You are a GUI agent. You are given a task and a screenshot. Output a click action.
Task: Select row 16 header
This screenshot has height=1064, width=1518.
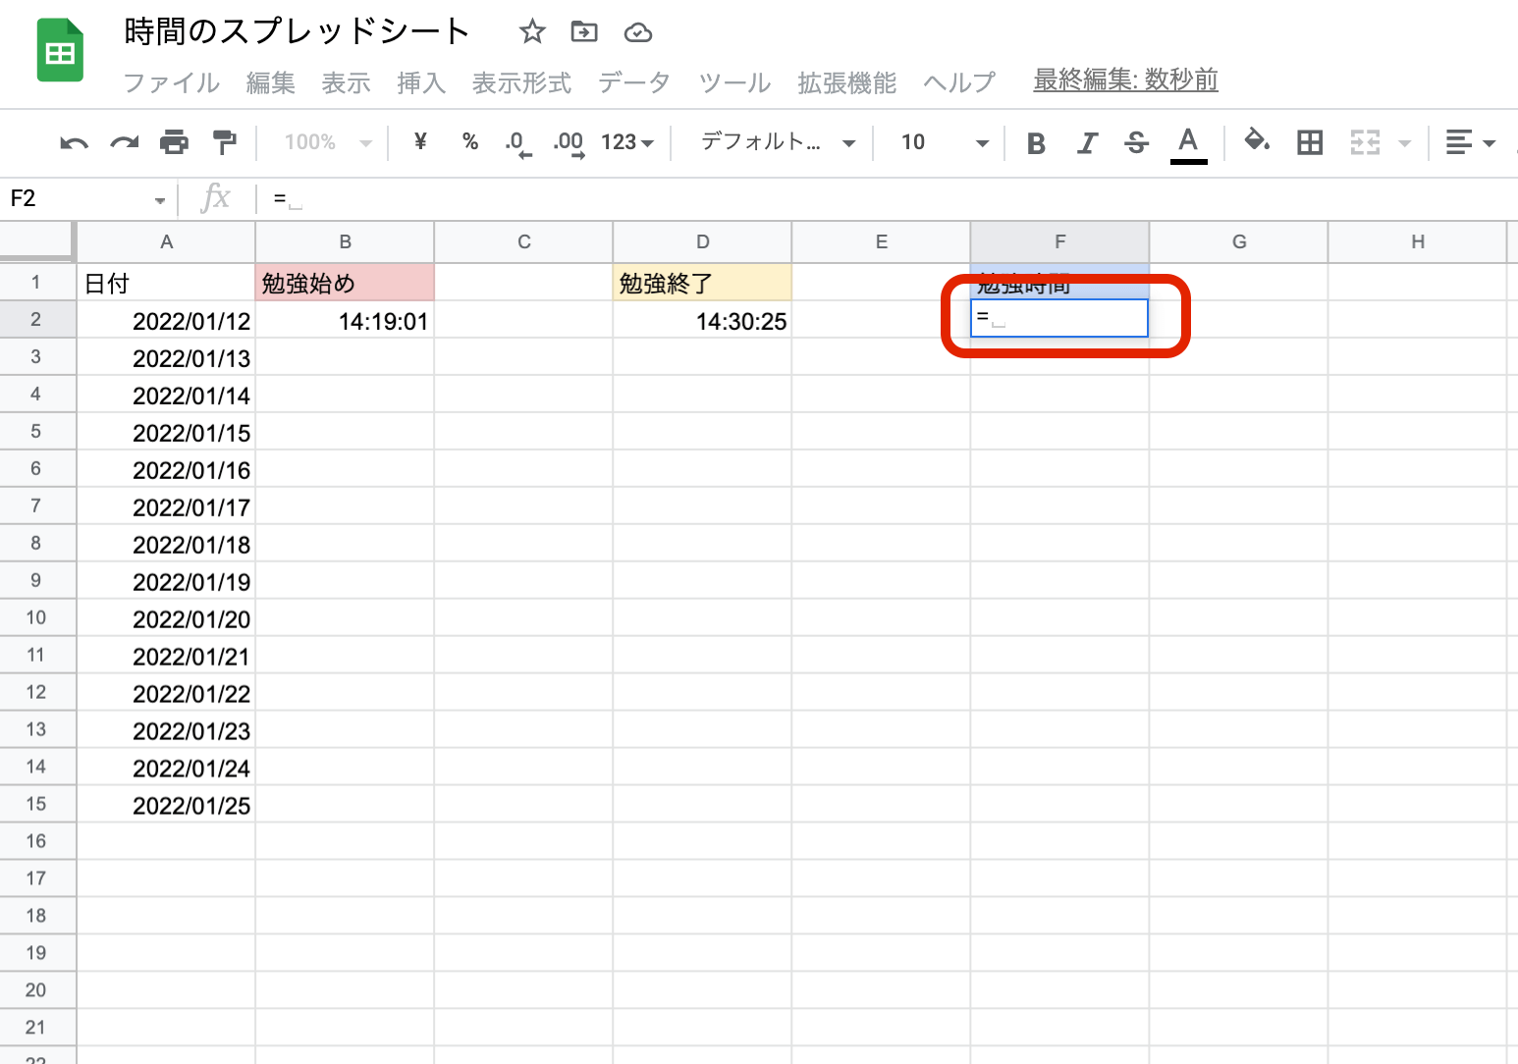point(36,841)
